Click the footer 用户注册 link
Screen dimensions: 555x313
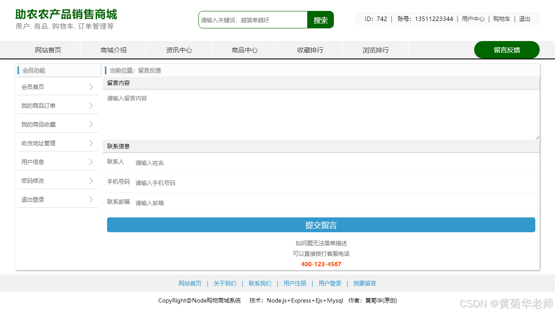[295, 283]
